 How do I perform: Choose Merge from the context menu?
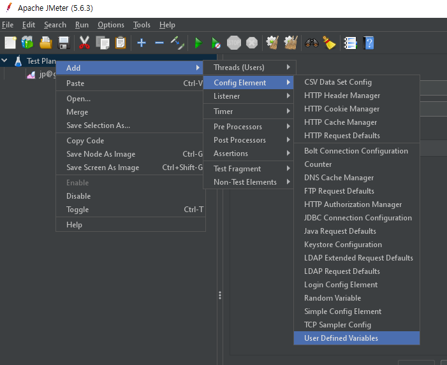point(129,112)
